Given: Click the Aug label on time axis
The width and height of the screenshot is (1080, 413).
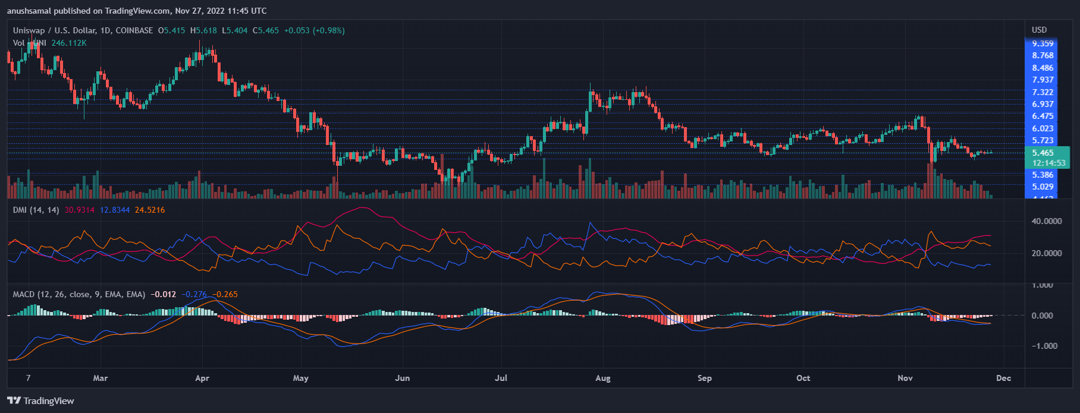Looking at the screenshot, I should click(602, 378).
